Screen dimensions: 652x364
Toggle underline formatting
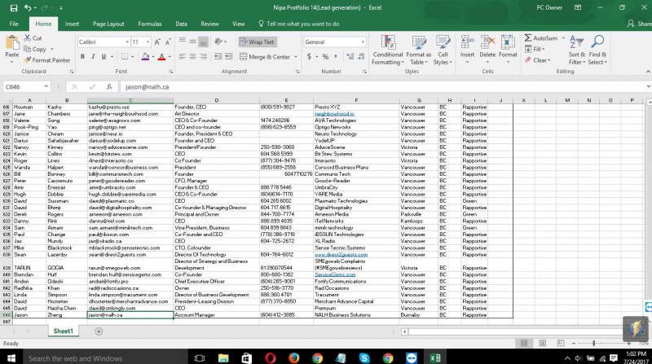click(x=104, y=56)
